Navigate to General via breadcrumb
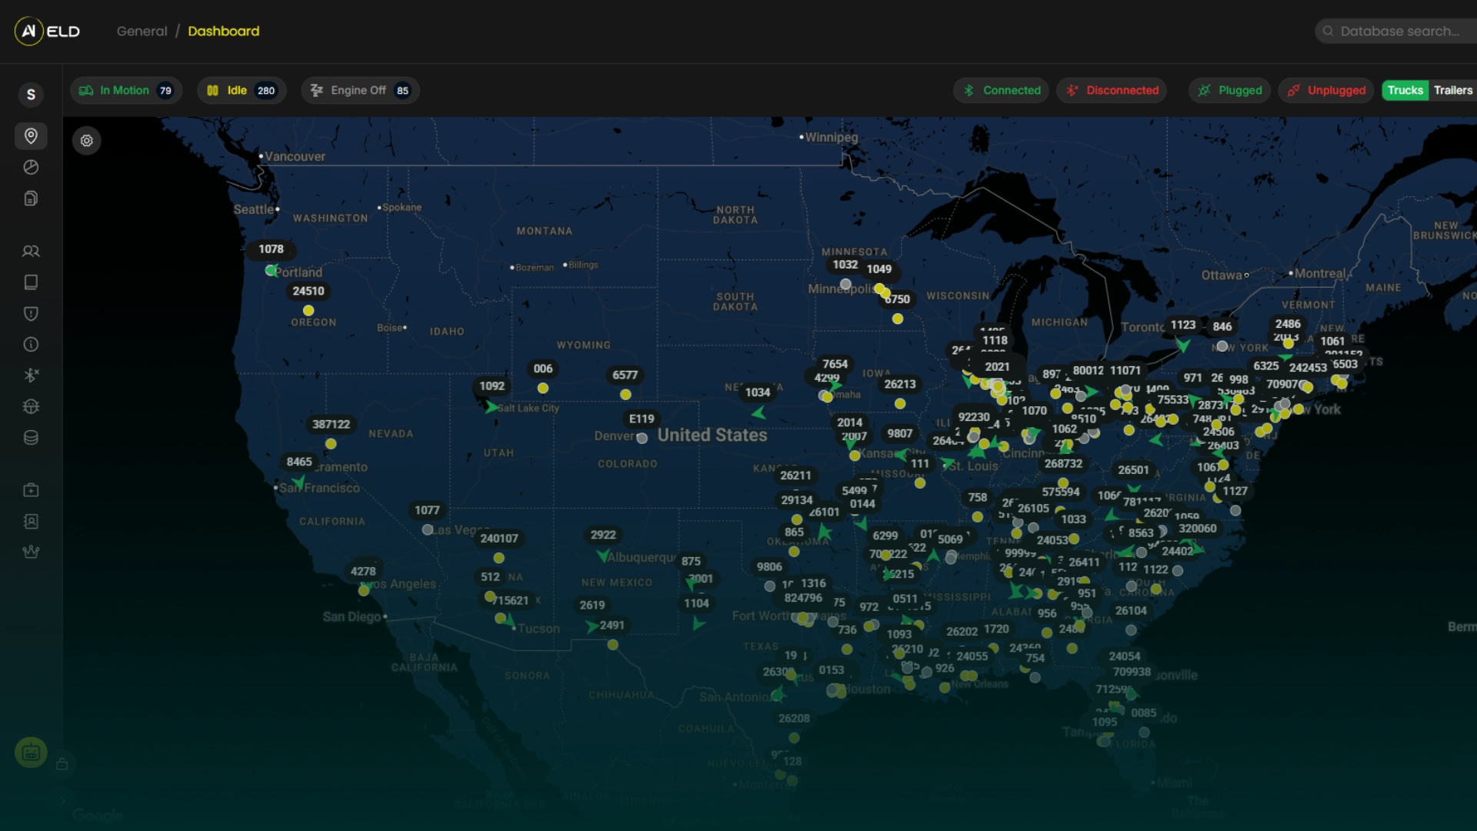 coord(142,31)
